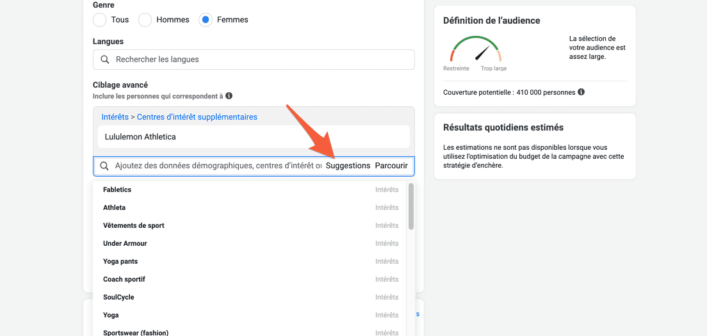707x336 pixels.
Task: Click the Intérêts breadcrumb link
Action: coord(115,117)
